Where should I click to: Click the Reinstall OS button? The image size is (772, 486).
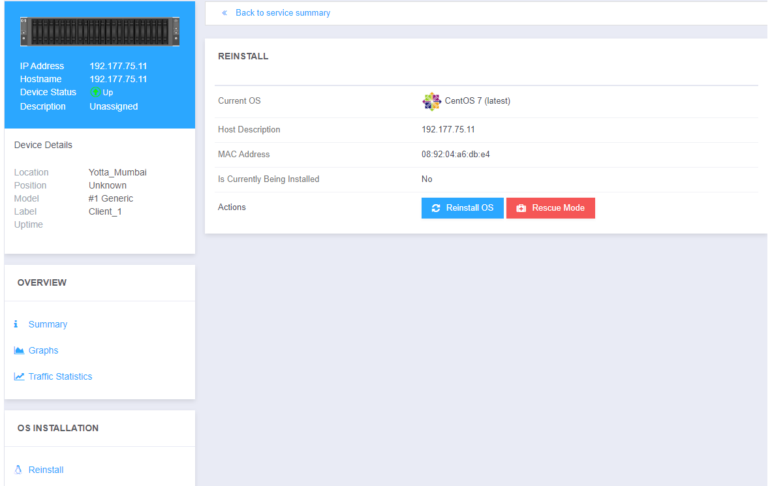pyautogui.click(x=462, y=208)
